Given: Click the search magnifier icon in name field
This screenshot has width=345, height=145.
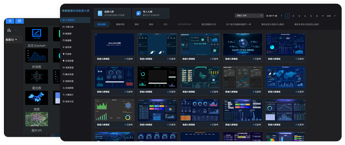Looking at the screenshot, I should [x=262, y=16].
